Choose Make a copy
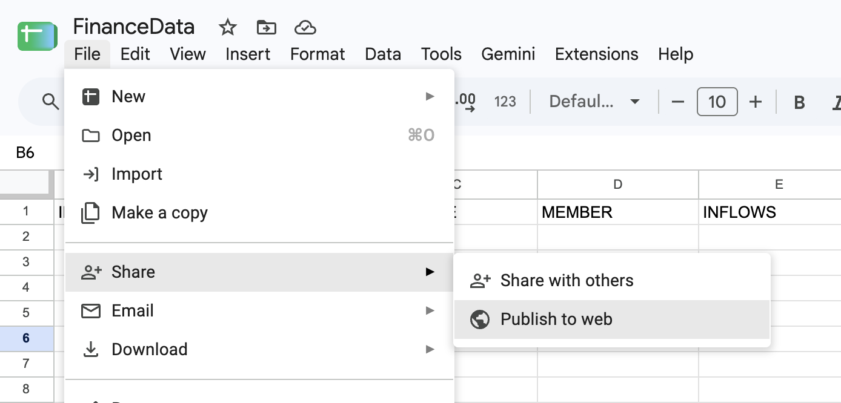Viewport: 841px width, 403px height. pyautogui.click(x=259, y=213)
